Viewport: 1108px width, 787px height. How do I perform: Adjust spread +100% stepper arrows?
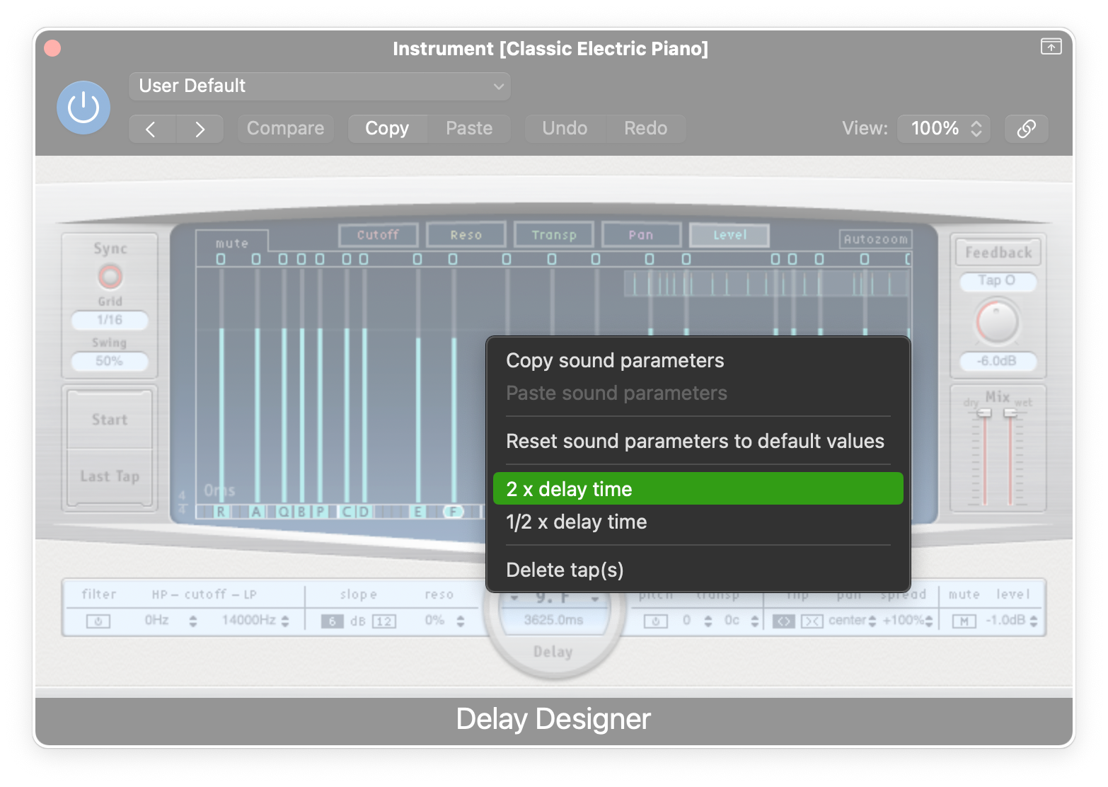(x=929, y=621)
